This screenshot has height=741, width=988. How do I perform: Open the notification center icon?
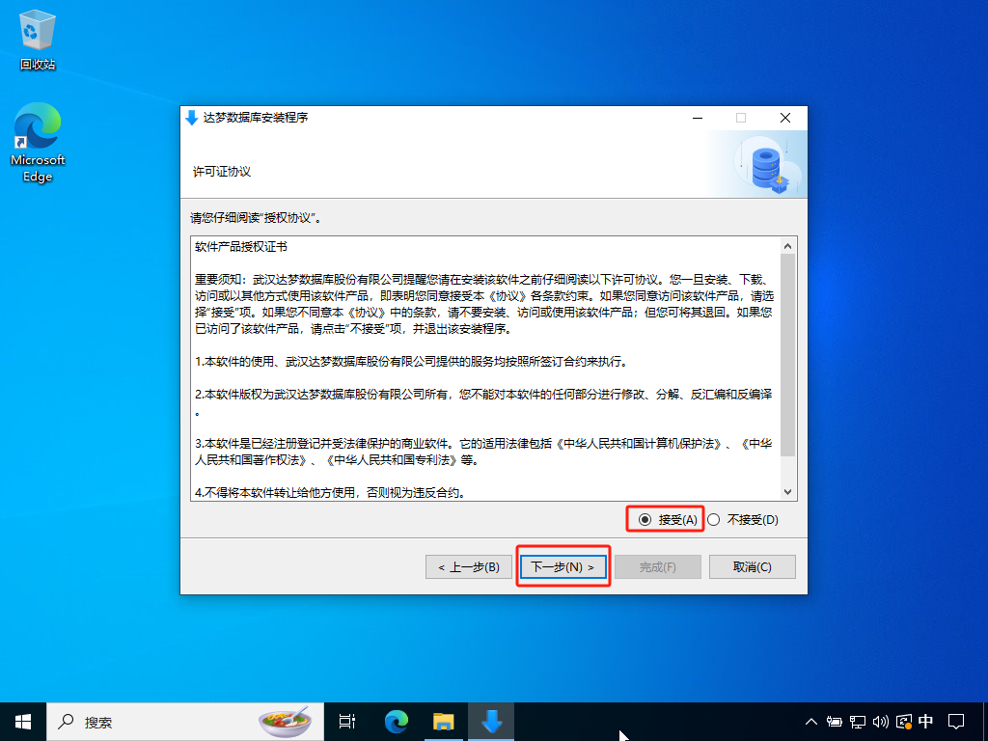click(956, 722)
